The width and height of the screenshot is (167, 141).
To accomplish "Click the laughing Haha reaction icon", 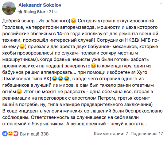I will coord(10,134).
